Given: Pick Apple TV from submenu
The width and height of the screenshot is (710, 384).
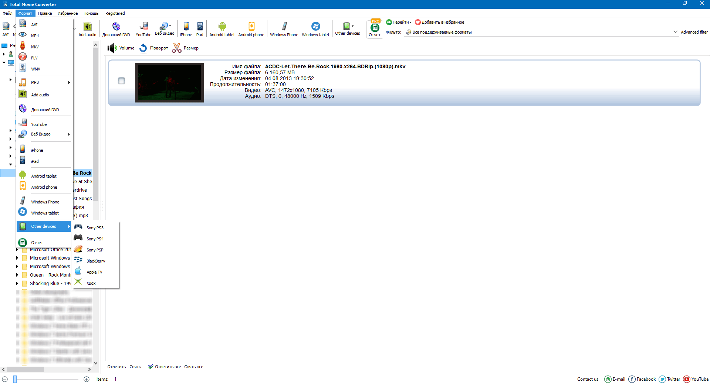Looking at the screenshot, I should (x=95, y=272).
